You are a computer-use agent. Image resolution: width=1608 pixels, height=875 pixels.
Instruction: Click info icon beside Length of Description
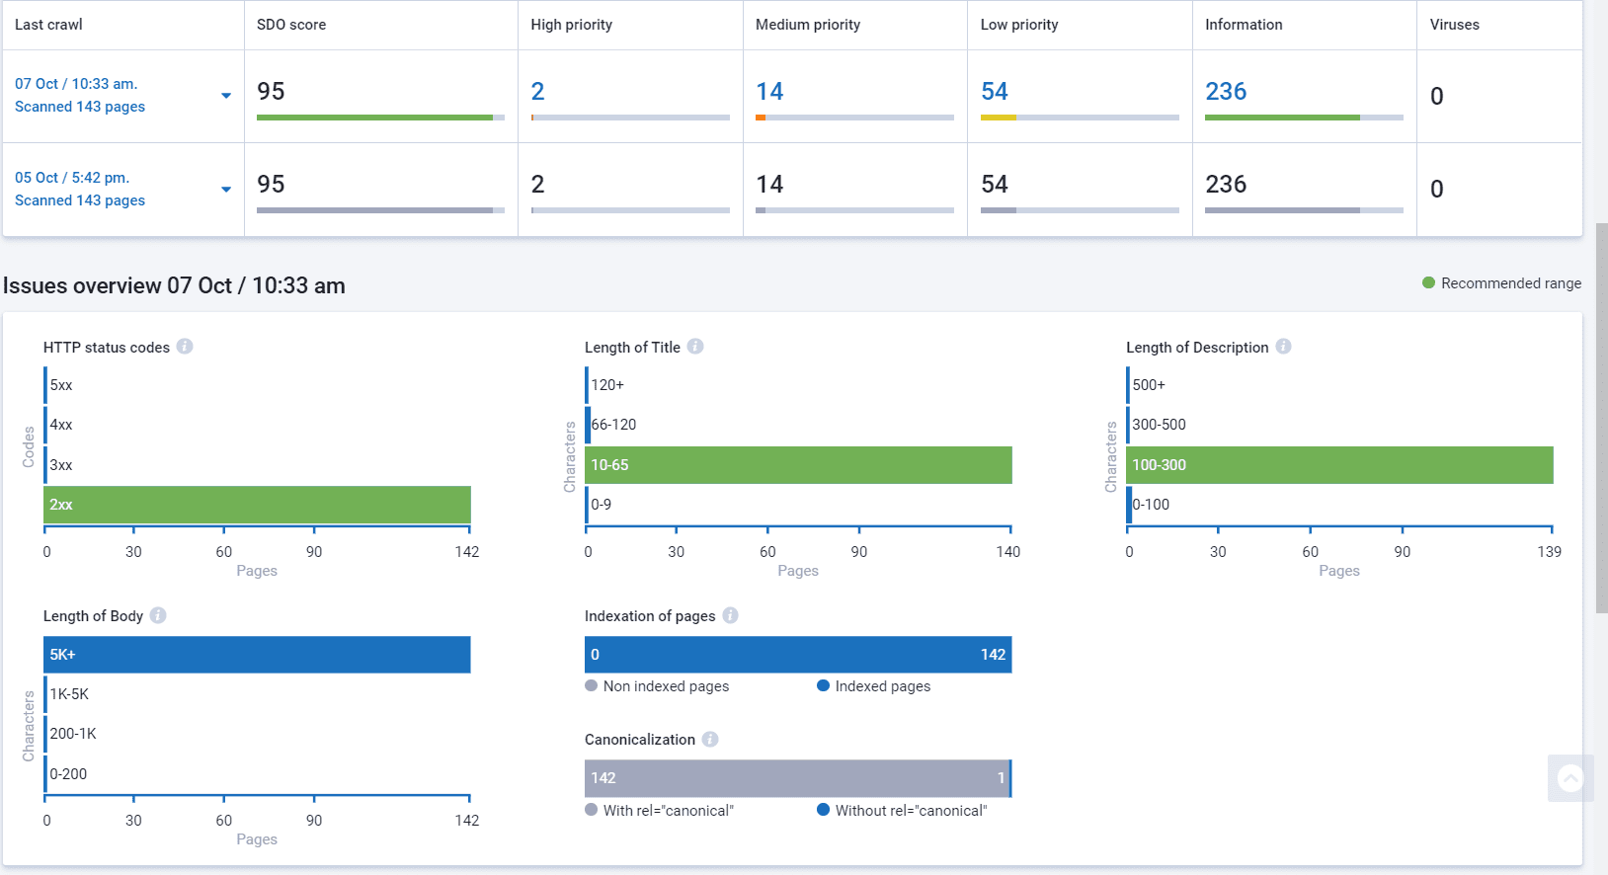1283,347
